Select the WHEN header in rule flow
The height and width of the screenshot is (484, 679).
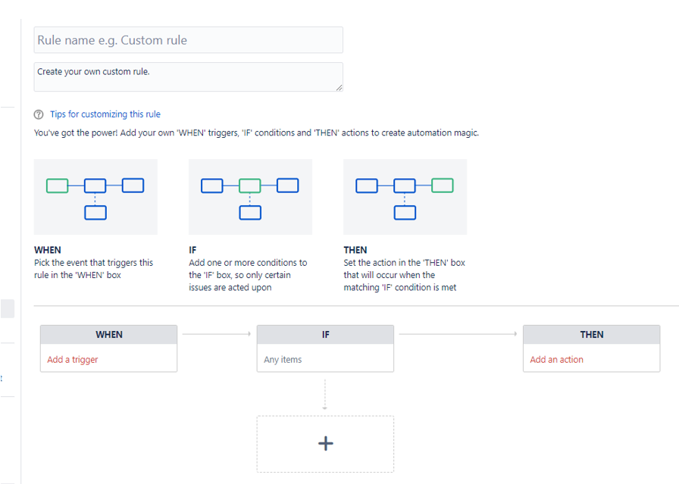108,334
